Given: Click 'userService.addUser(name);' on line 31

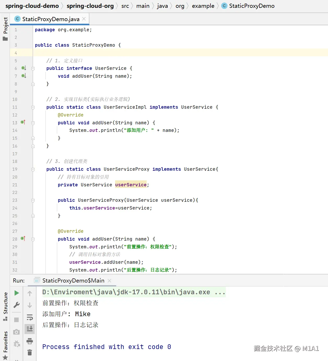Looking at the screenshot, I should 106,262.
